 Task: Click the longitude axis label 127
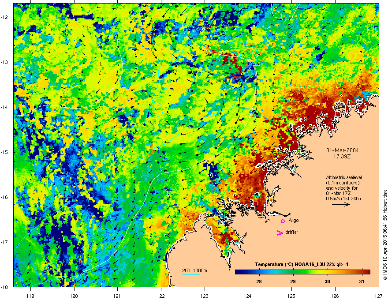click(x=379, y=296)
